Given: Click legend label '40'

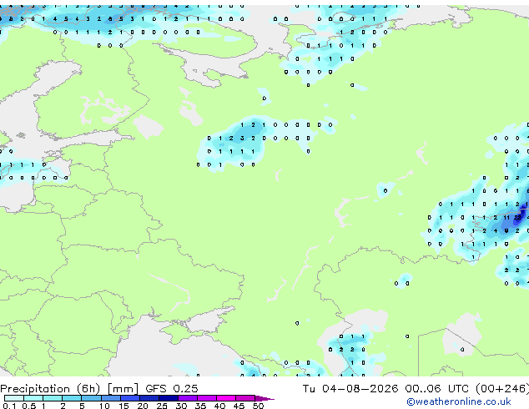Looking at the screenshot, I should point(219,406).
